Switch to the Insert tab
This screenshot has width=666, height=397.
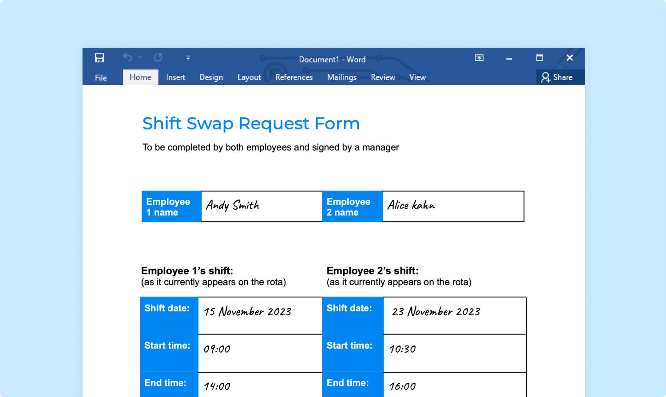[x=175, y=77]
